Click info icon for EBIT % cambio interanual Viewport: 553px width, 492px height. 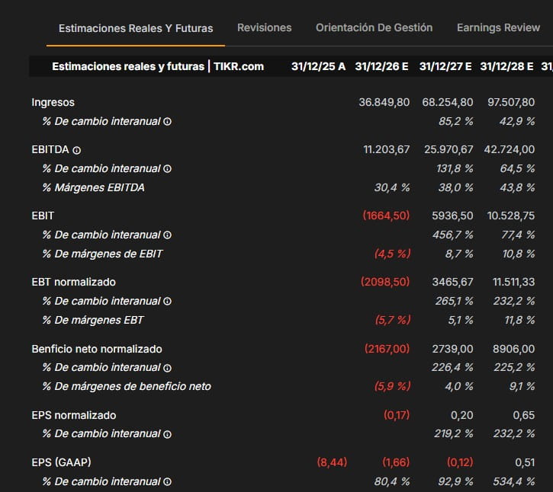click(168, 235)
